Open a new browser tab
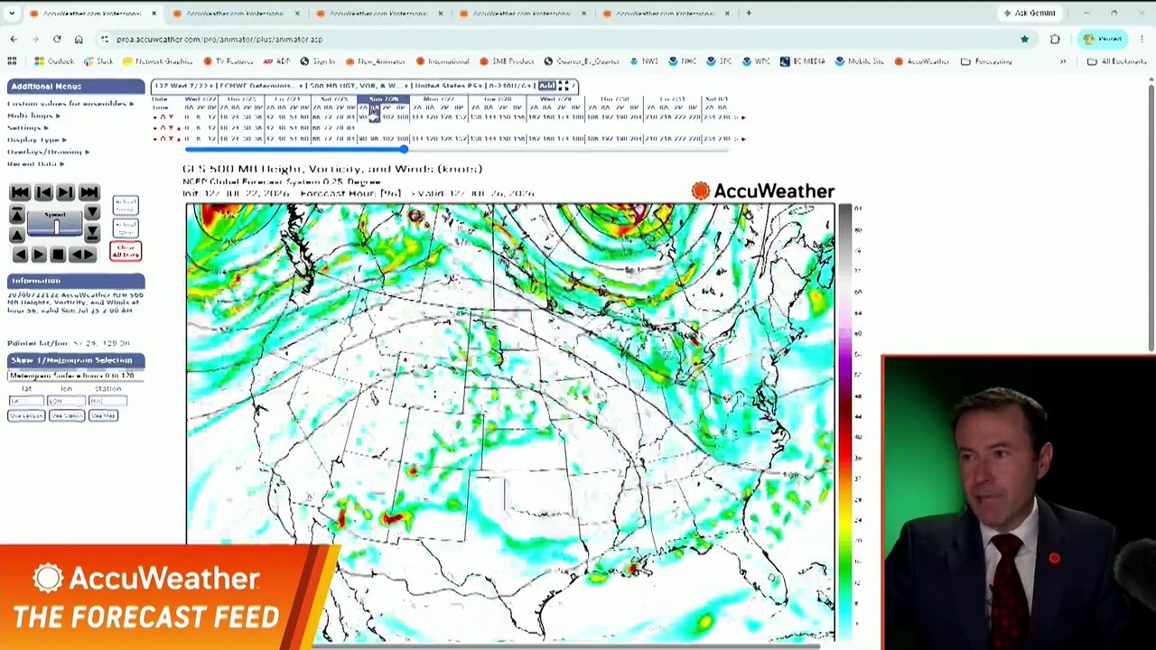 (749, 14)
